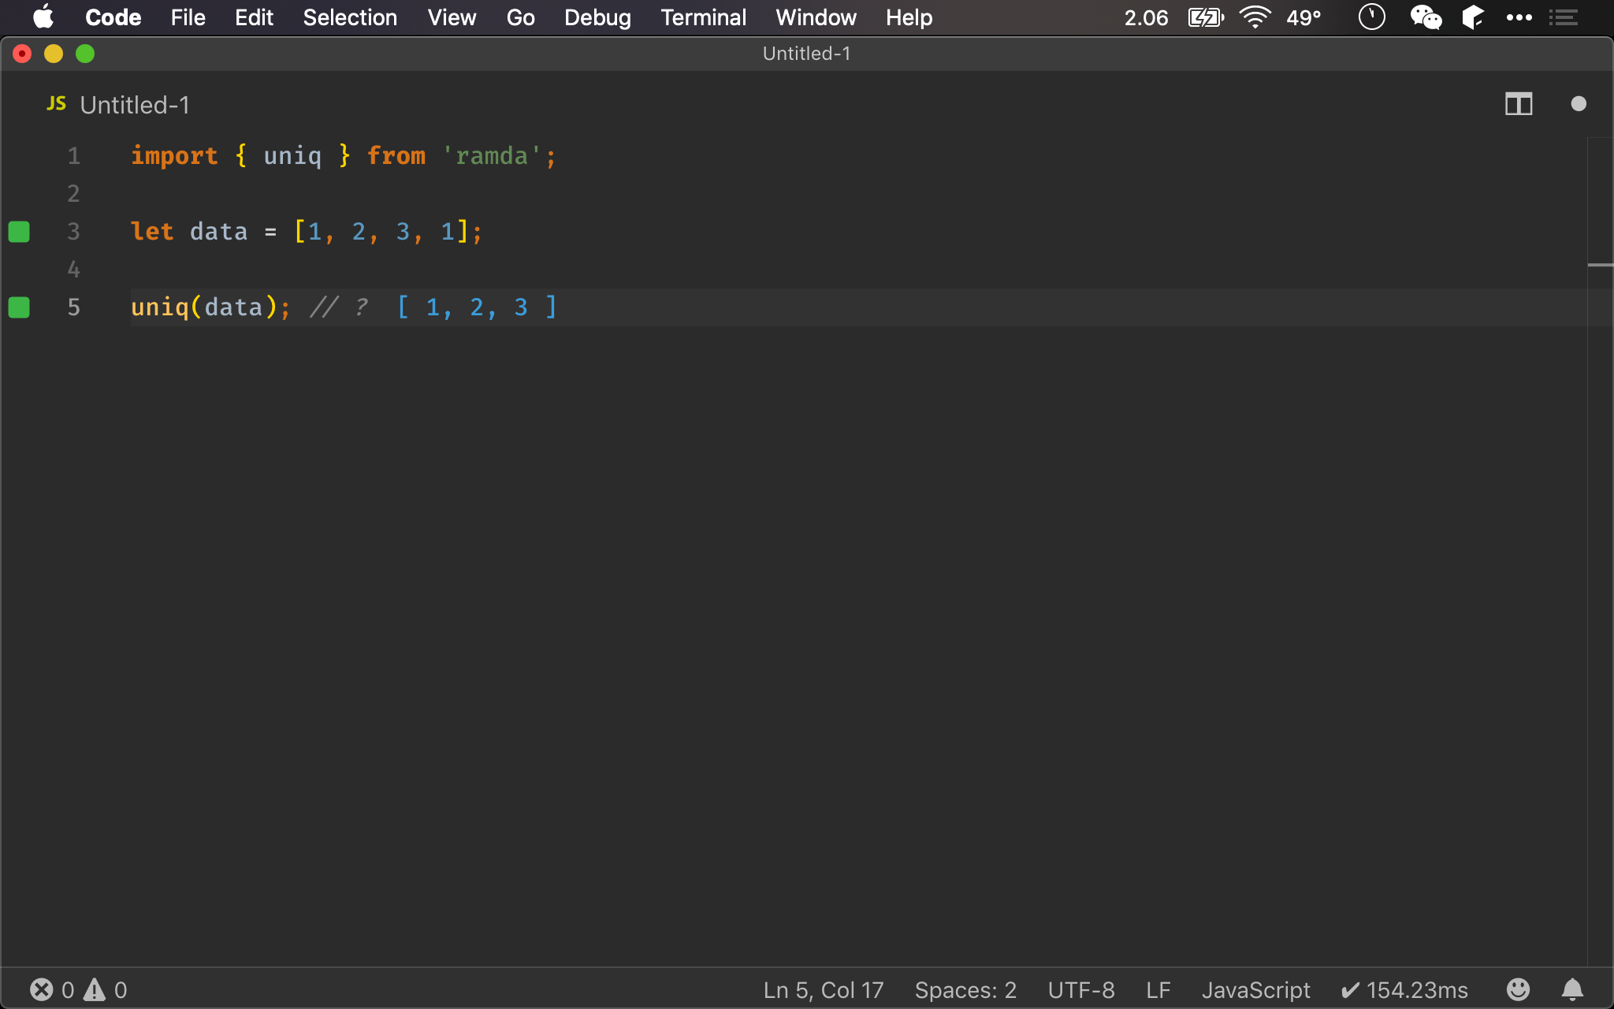Click the unsaved changes dot icon
This screenshot has height=1009, width=1614.
tap(1578, 104)
